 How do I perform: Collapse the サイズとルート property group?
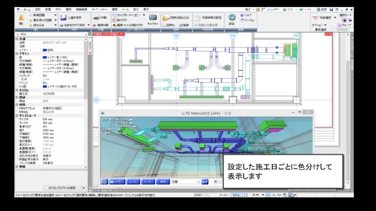(17, 115)
